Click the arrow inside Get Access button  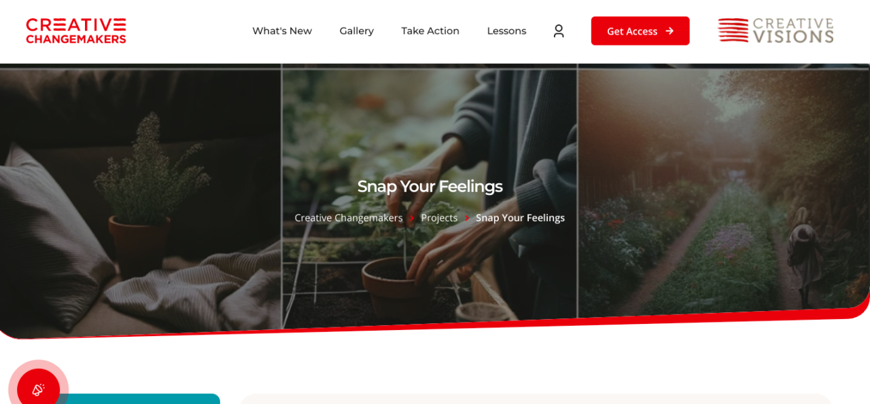pos(669,31)
